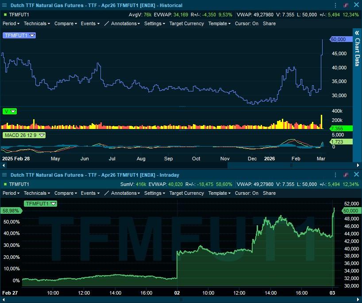Open the MACD 26 12 9 indicator dropdown

(42, 135)
